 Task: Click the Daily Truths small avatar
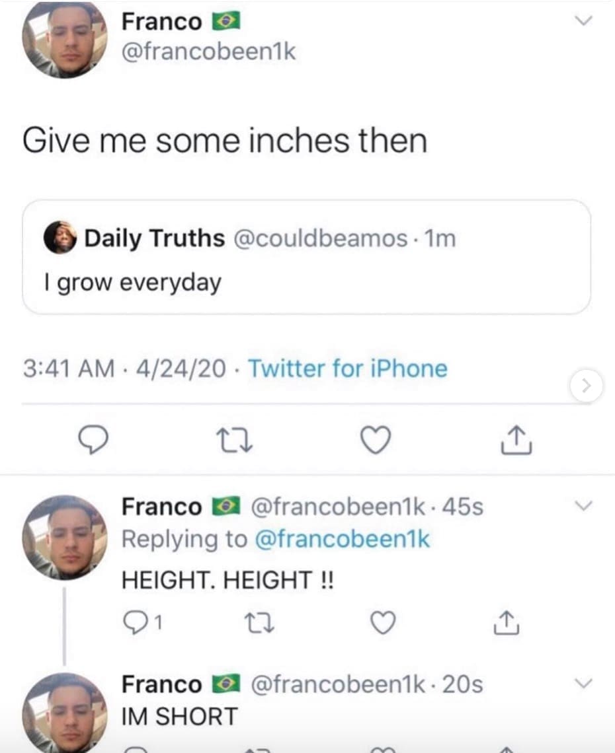60,237
